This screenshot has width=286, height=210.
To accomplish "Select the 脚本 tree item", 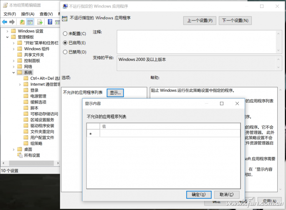I will [34, 108].
